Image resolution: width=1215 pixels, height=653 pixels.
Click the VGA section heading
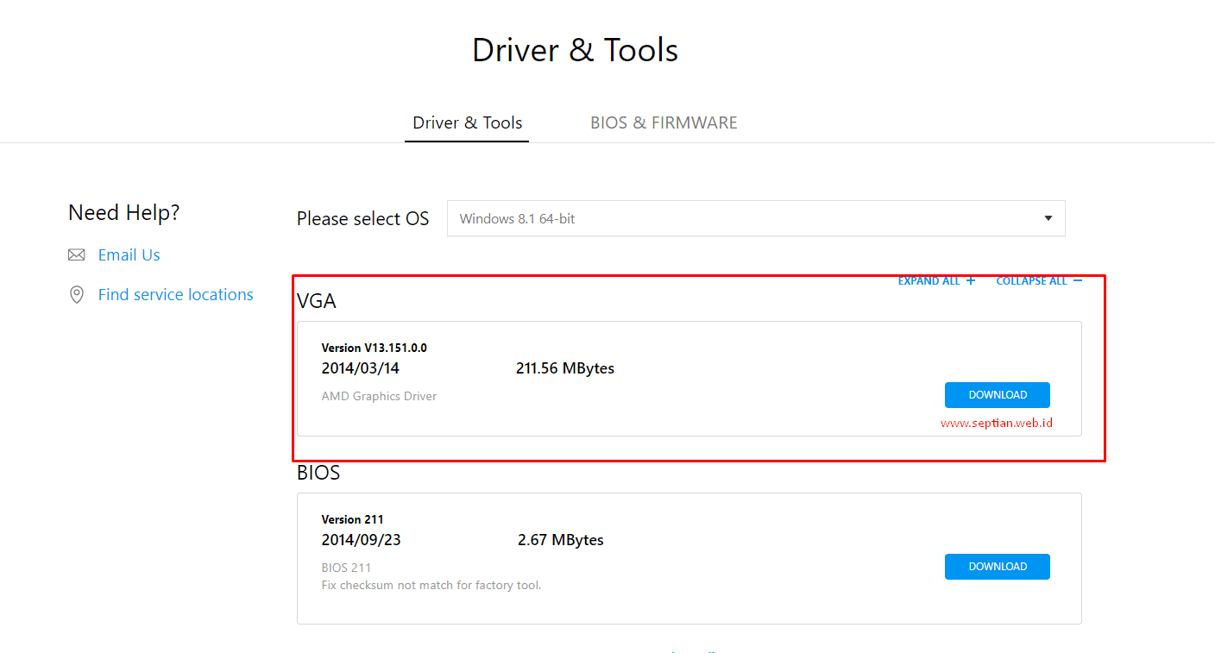coord(317,301)
